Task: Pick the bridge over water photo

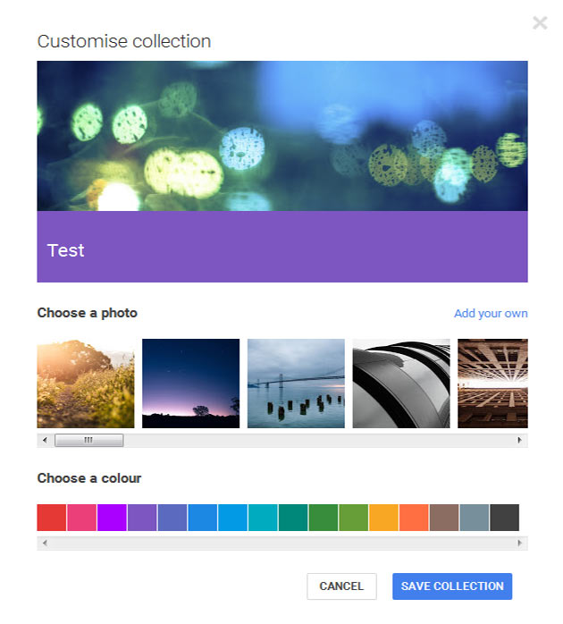Action: click(x=296, y=384)
